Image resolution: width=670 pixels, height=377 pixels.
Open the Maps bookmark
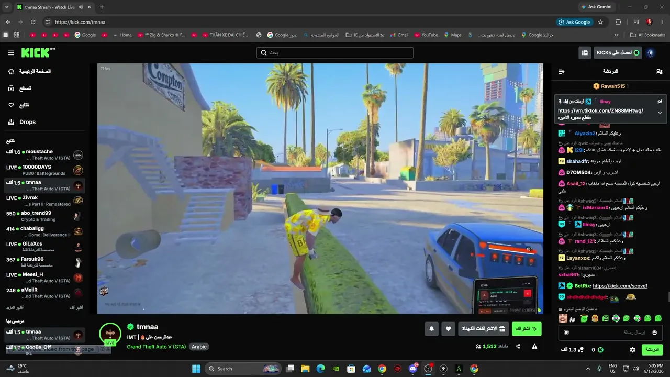pyautogui.click(x=453, y=35)
